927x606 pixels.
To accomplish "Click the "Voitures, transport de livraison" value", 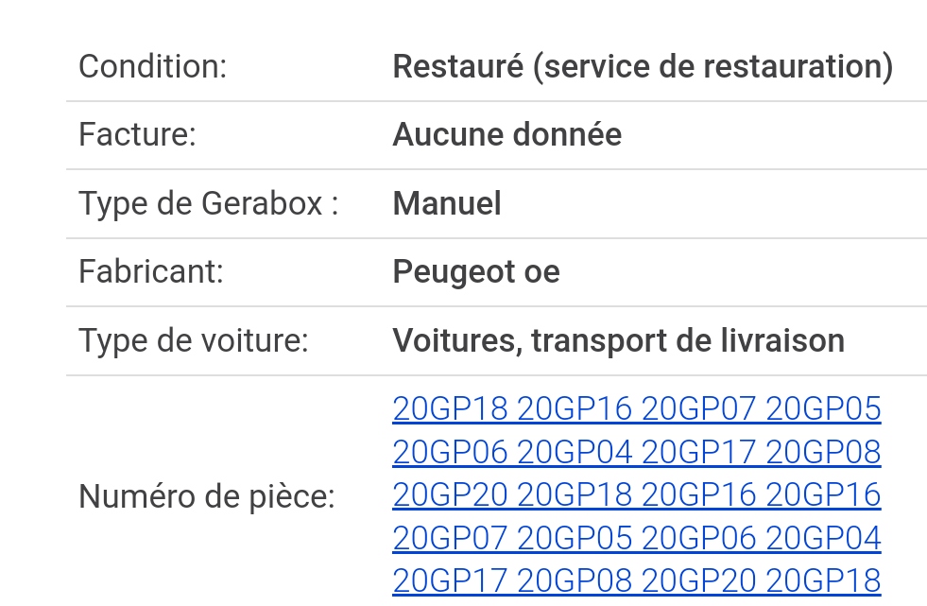I will click(x=618, y=340).
